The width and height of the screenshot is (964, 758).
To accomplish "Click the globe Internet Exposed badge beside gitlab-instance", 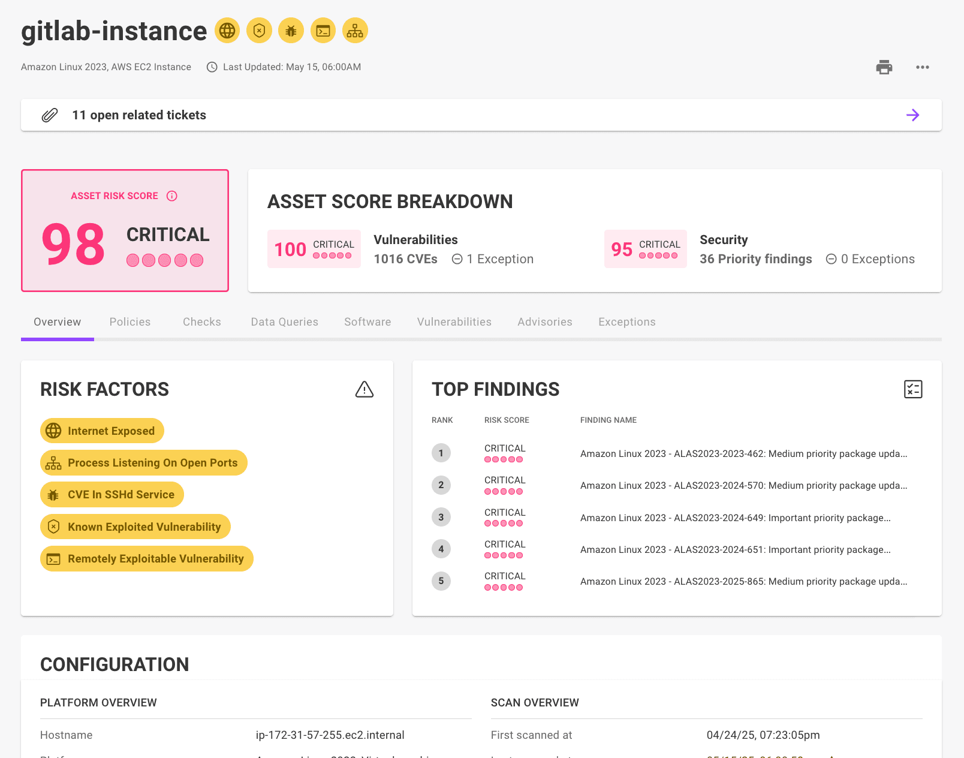I will click(227, 30).
